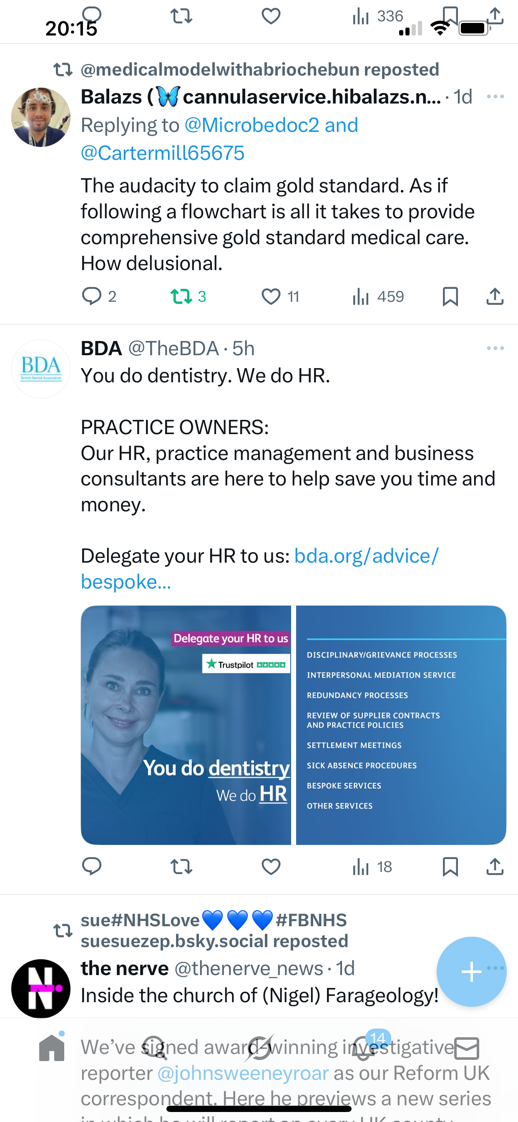
Task: Open more options for Balazs's tweet
Action: point(495,97)
